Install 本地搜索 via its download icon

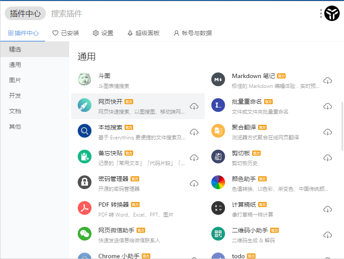pos(194,132)
